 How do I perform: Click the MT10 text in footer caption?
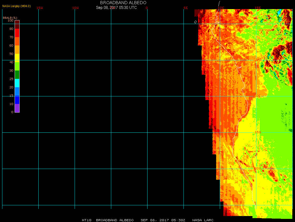pos(86,220)
